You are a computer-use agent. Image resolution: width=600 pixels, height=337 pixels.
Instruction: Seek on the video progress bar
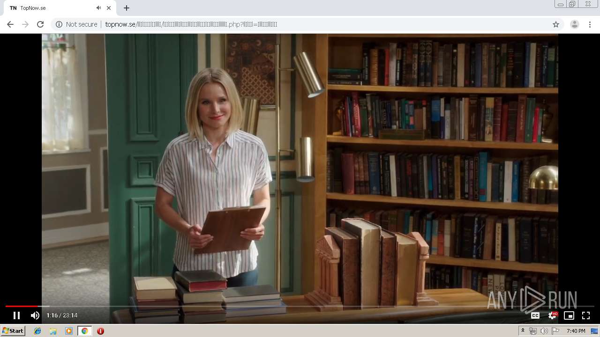[300, 306]
